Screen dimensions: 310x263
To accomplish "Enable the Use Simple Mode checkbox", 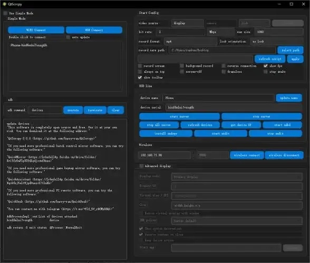I will [5, 13].
